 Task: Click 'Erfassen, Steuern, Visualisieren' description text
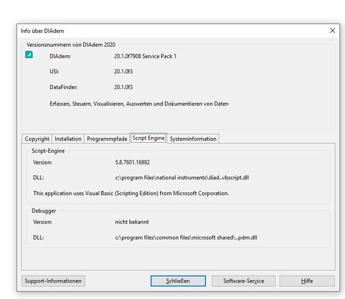point(139,104)
